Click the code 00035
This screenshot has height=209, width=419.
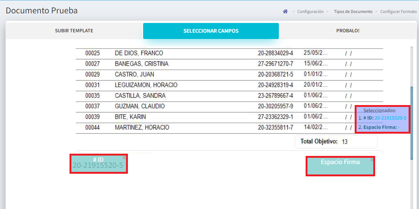click(x=93, y=95)
